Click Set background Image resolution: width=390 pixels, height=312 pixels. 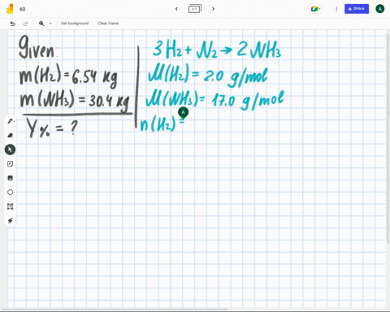75,24
